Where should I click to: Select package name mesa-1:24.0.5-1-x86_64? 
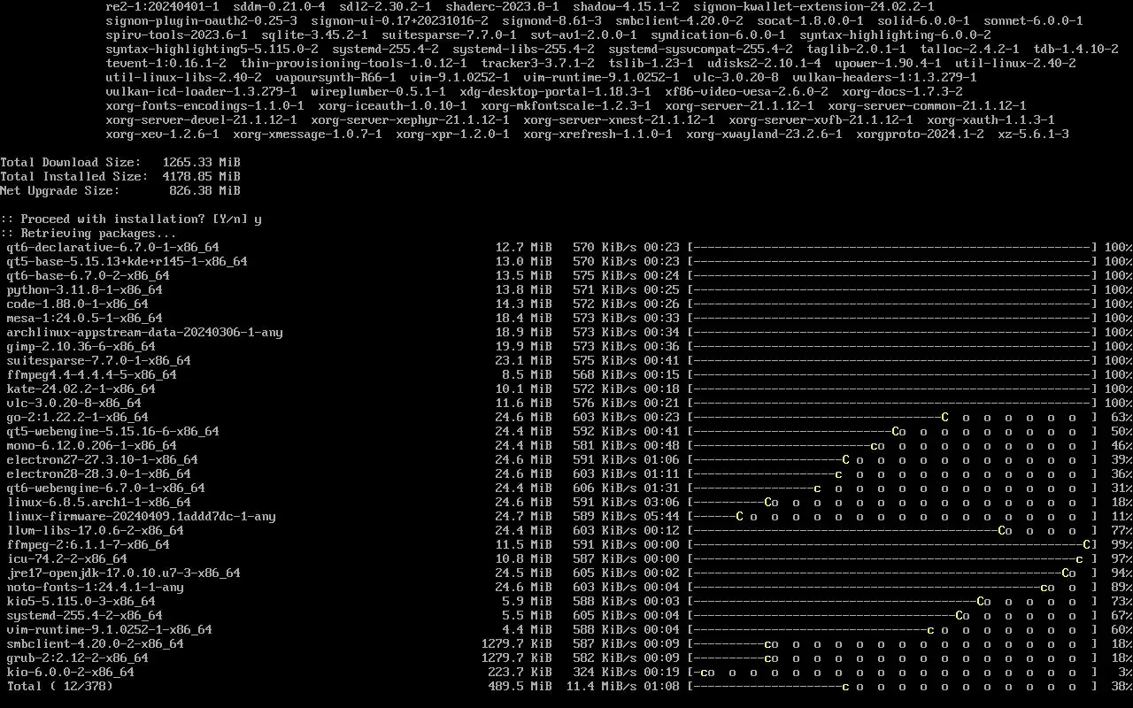point(85,318)
